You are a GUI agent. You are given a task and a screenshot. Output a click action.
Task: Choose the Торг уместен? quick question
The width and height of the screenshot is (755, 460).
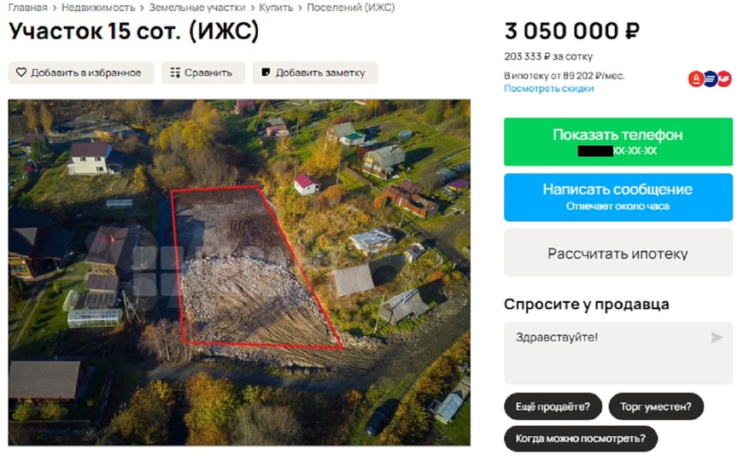pos(656,406)
